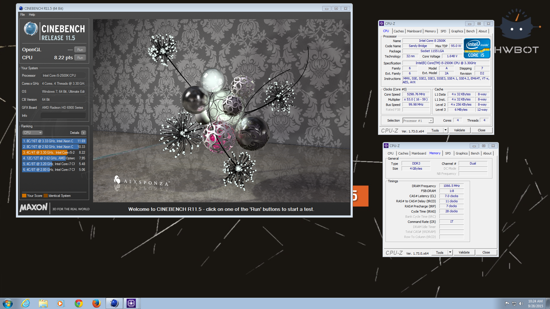Screen dimensions: 550x309
Task: Click the lower CPU-Z title bar icon
Action: pos(386,146)
